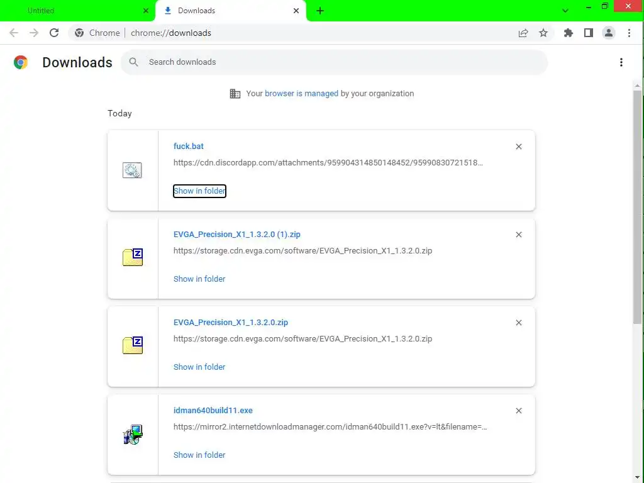Image resolution: width=644 pixels, height=483 pixels.
Task: Remove EVGA_Precision_X1_1.3.2.0.zip from list
Action: tap(519, 323)
